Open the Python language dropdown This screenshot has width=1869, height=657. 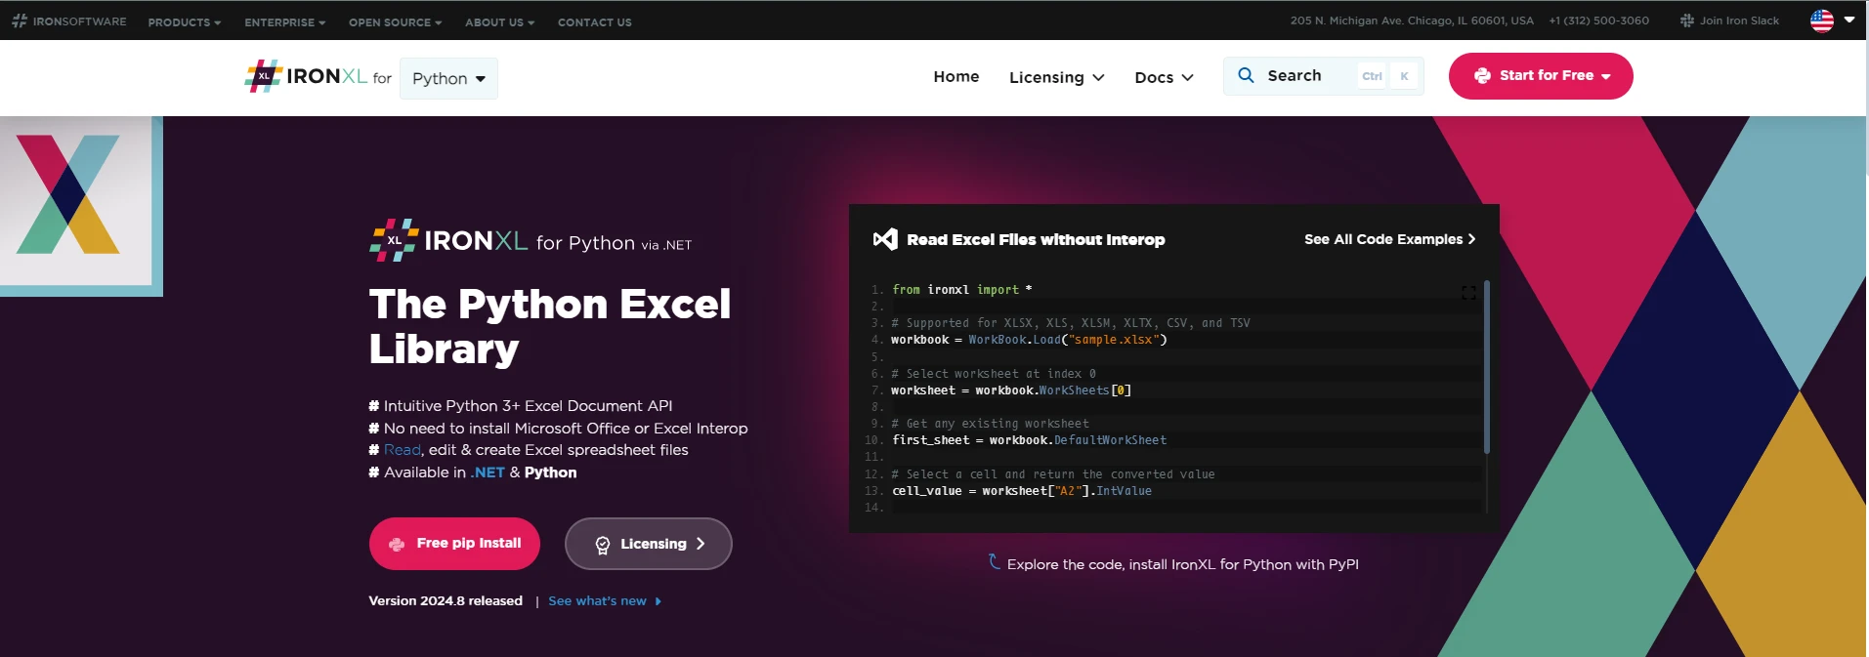[448, 78]
